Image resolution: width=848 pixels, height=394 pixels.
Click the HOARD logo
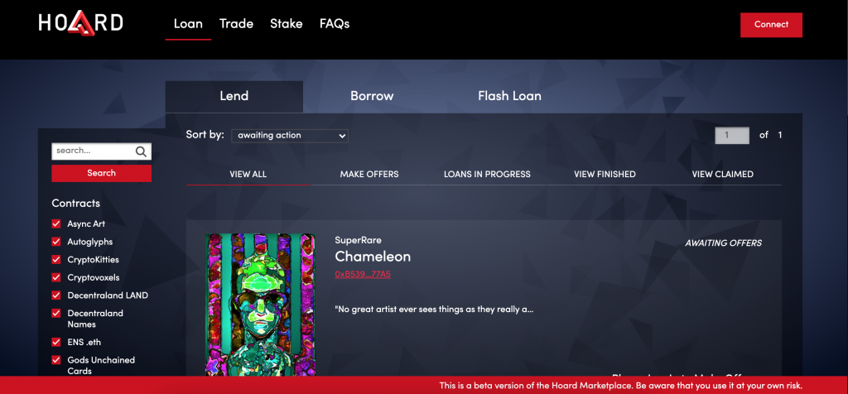[81, 24]
